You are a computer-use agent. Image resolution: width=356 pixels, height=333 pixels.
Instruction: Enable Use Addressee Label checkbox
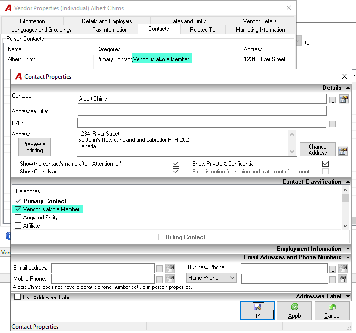[17, 297]
